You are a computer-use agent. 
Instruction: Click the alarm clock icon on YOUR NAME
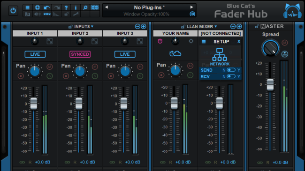(160, 41)
